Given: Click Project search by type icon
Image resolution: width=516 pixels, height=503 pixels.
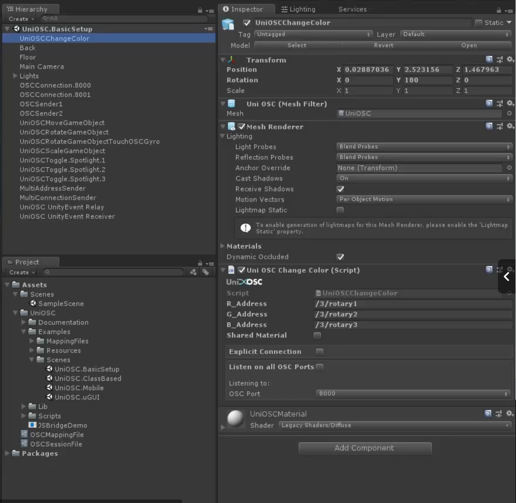Looking at the screenshot, I should (x=193, y=272).
